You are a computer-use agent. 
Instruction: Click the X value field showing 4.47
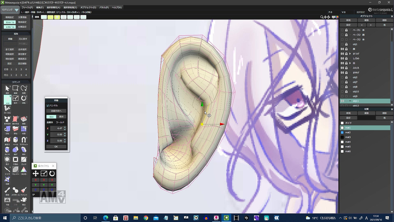57,128
